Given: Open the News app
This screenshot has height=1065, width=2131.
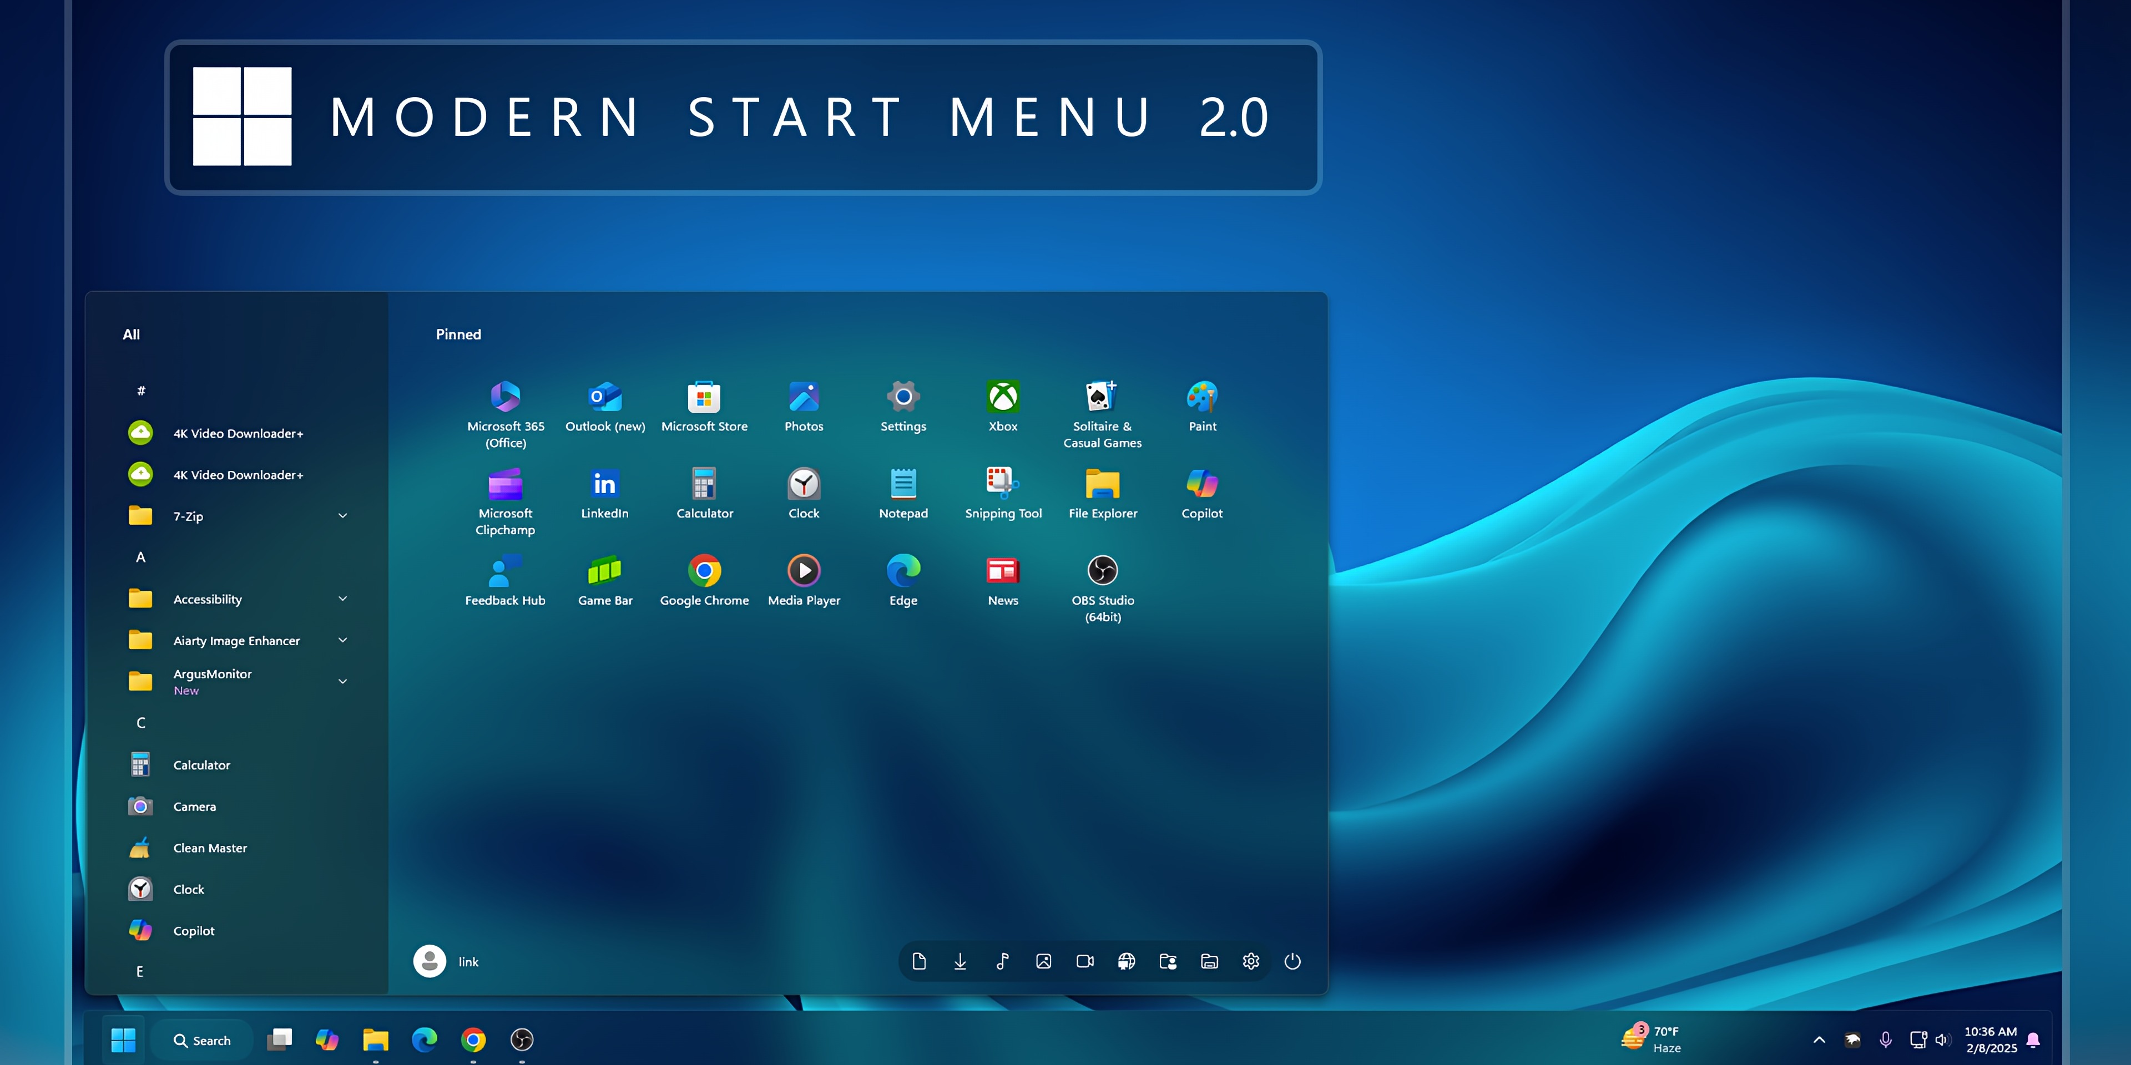Looking at the screenshot, I should 1003,580.
